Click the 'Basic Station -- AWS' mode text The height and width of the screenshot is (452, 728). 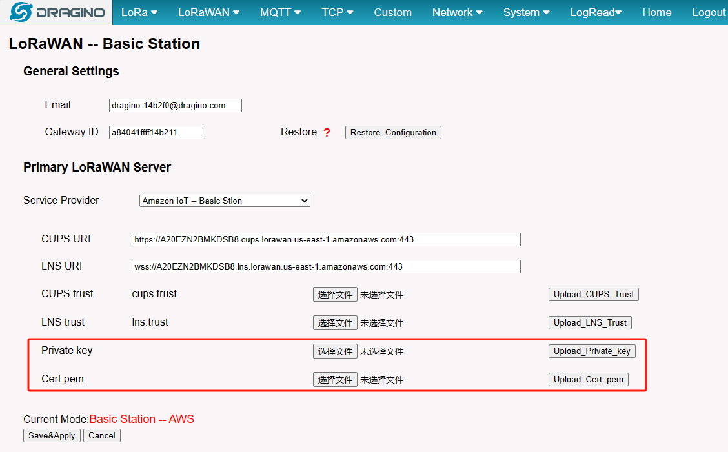pos(141,419)
